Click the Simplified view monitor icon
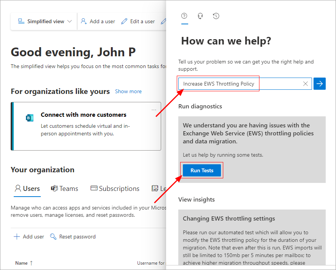336x270 pixels. (x=21, y=21)
